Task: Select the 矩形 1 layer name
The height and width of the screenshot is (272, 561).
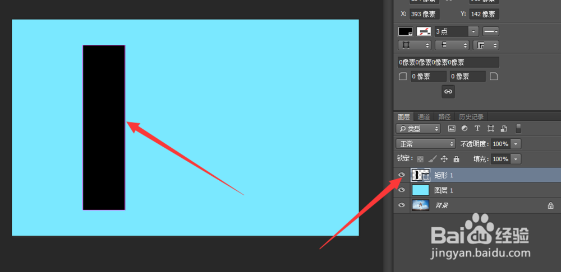Action: click(x=444, y=175)
